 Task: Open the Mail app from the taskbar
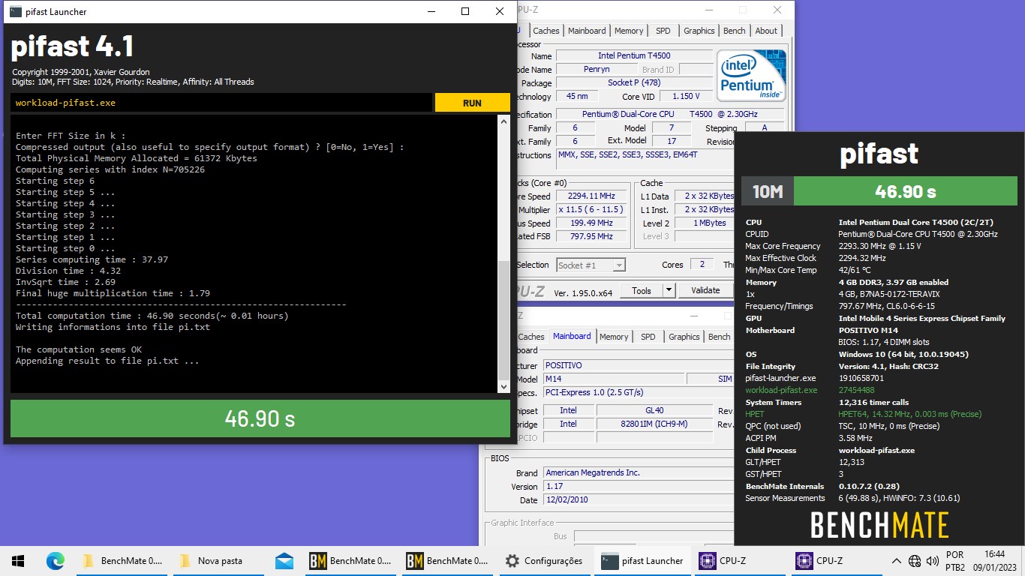click(x=284, y=561)
